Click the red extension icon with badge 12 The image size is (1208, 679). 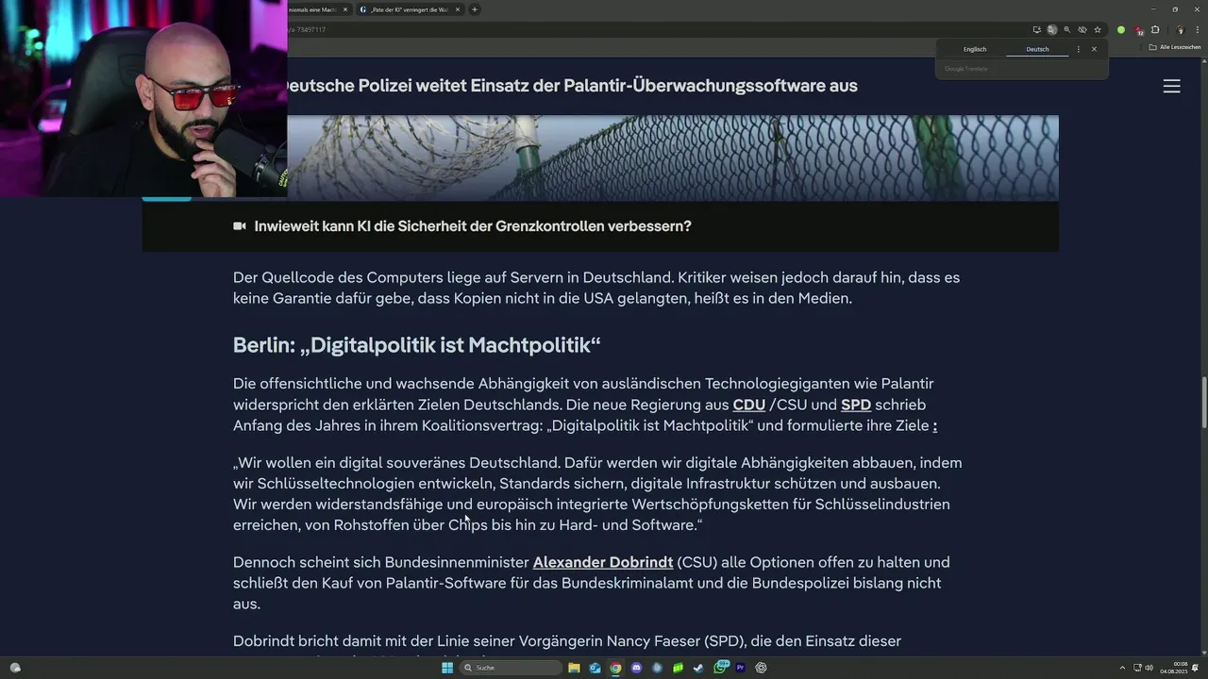click(x=1139, y=30)
